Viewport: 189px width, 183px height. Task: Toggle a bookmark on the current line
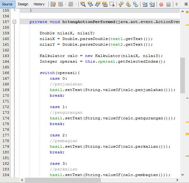135,4
